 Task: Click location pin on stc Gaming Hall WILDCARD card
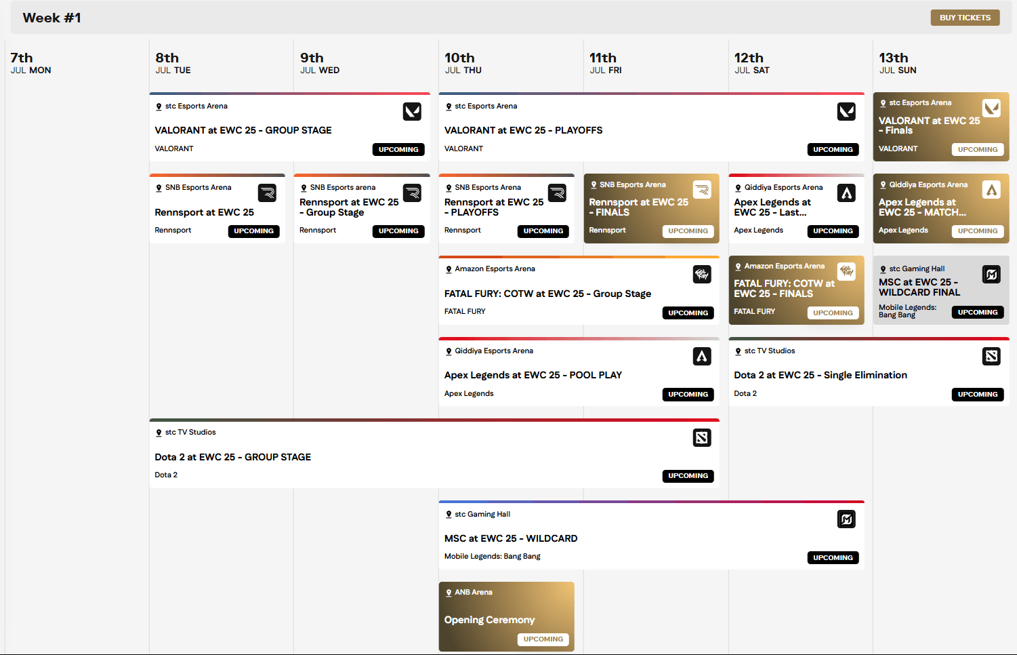tap(449, 515)
